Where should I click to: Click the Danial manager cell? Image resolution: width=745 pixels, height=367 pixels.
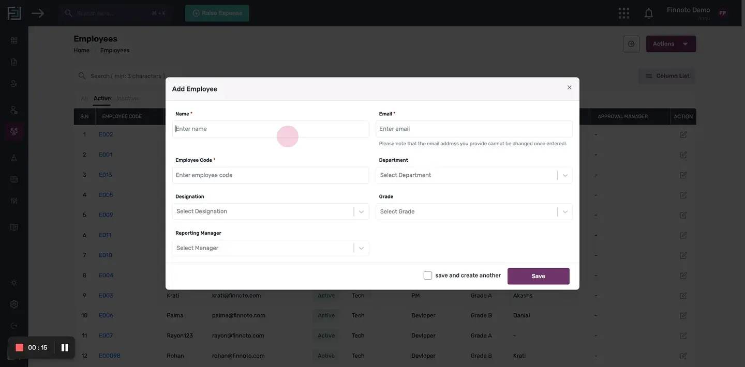click(x=521, y=315)
